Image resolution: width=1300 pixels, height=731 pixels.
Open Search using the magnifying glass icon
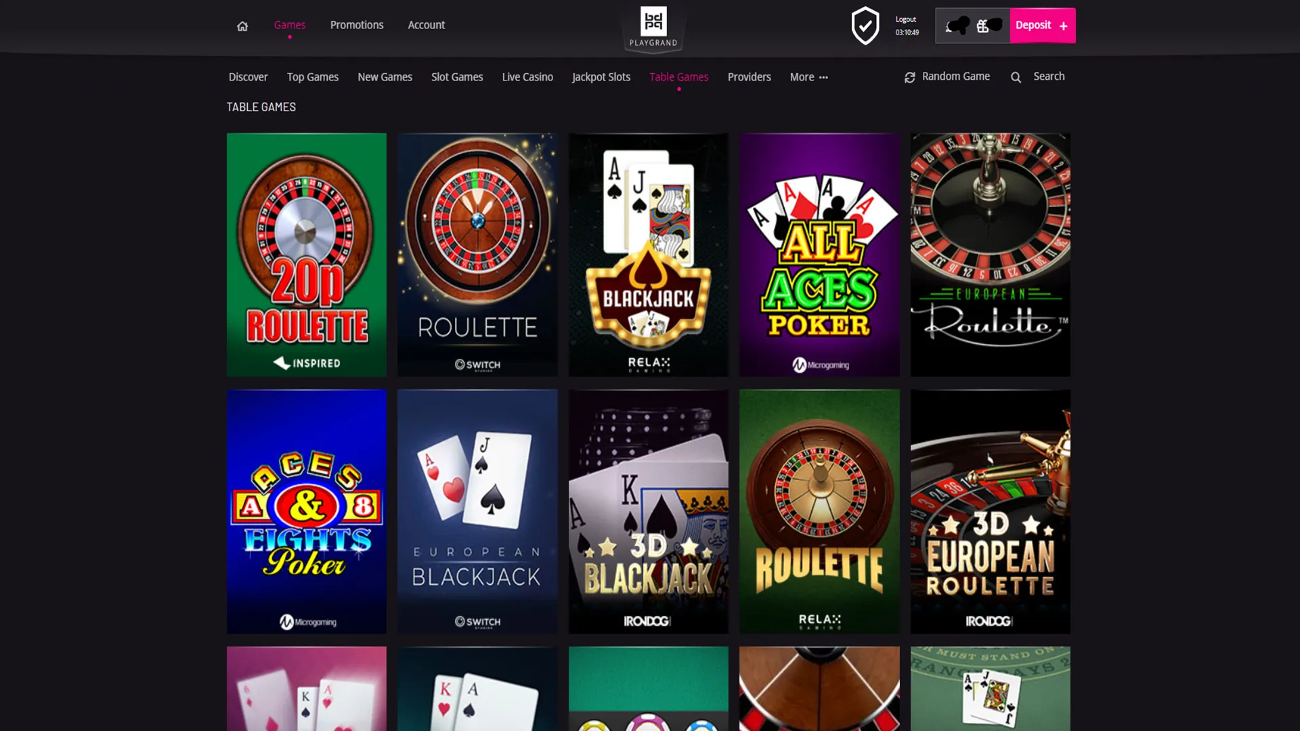pyautogui.click(x=1016, y=76)
